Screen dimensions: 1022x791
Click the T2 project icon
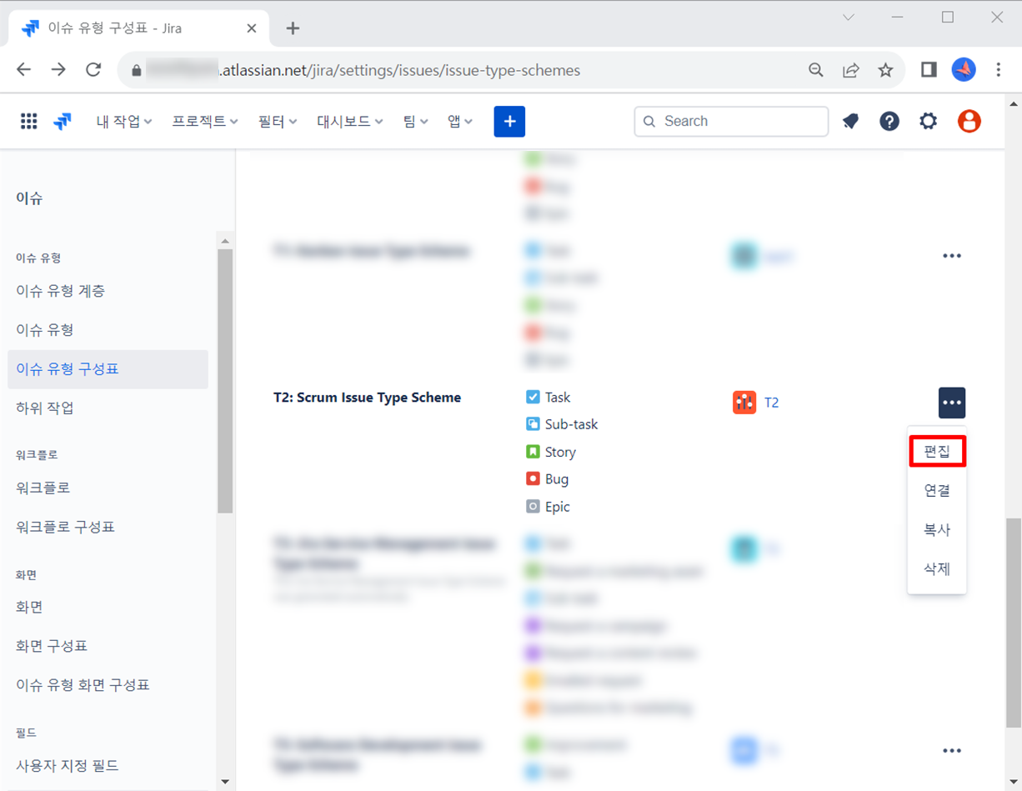tap(744, 403)
